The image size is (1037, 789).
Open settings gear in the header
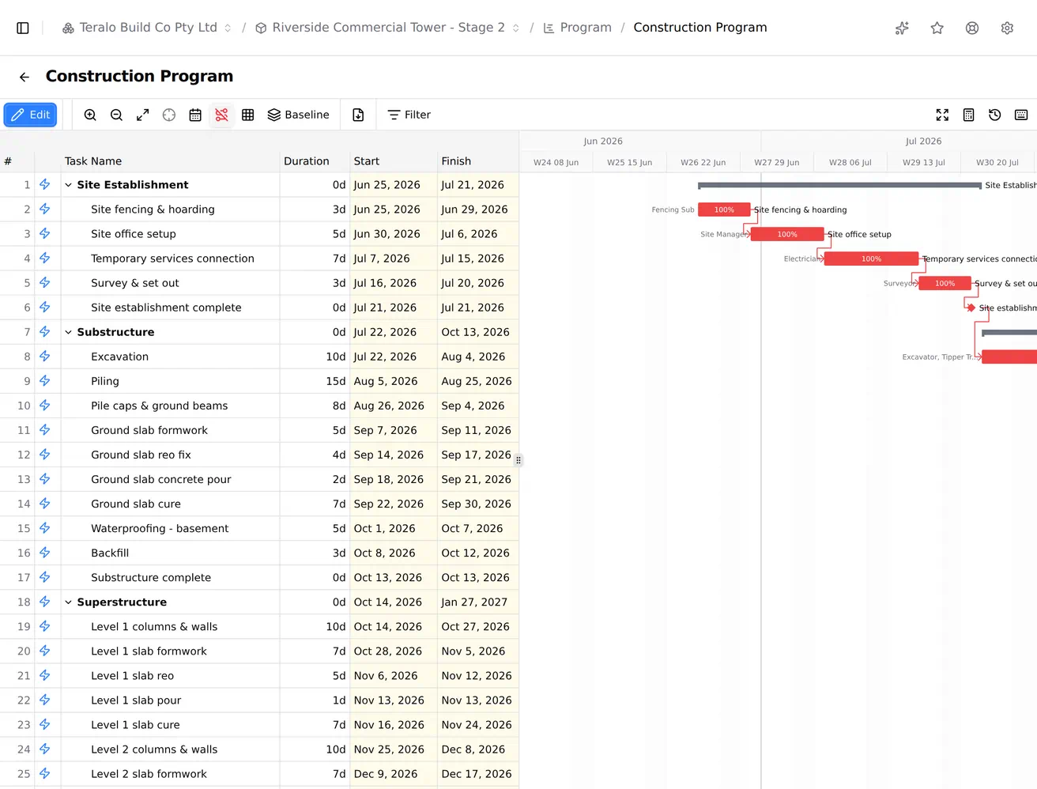pos(1007,28)
